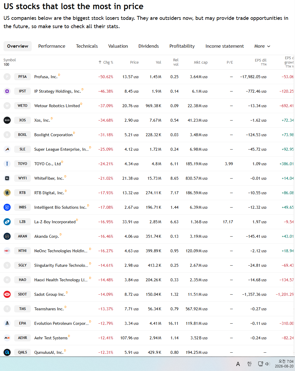The image size is (295, 371).
Task: Expand the More tabs dropdown
Action: click(x=262, y=46)
